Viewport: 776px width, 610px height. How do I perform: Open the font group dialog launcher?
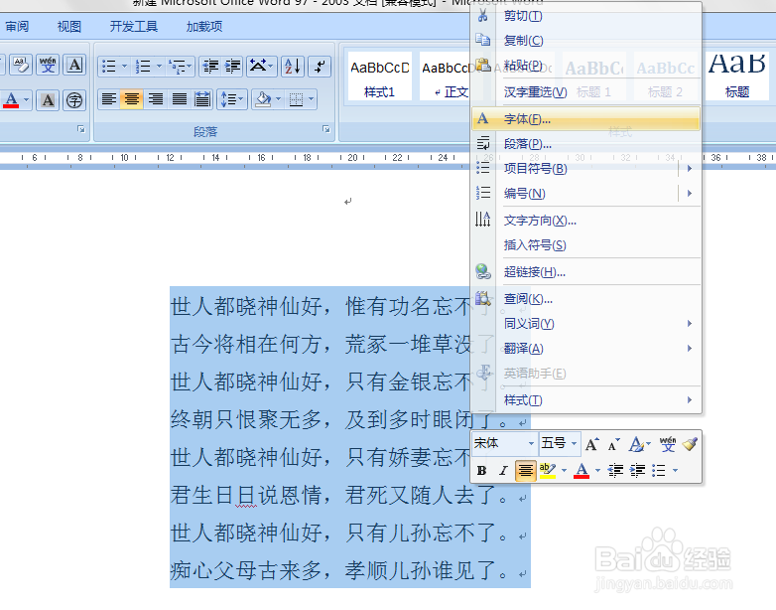[x=81, y=129]
